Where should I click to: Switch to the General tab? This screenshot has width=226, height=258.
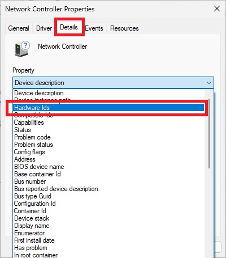19,28
